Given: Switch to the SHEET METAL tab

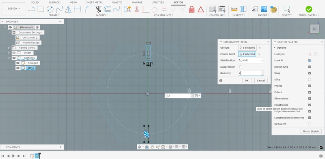Looking at the screenshot, I should click(x=95, y=2).
